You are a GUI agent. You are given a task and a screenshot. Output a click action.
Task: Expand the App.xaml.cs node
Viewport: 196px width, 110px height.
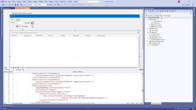pos(149,34)
